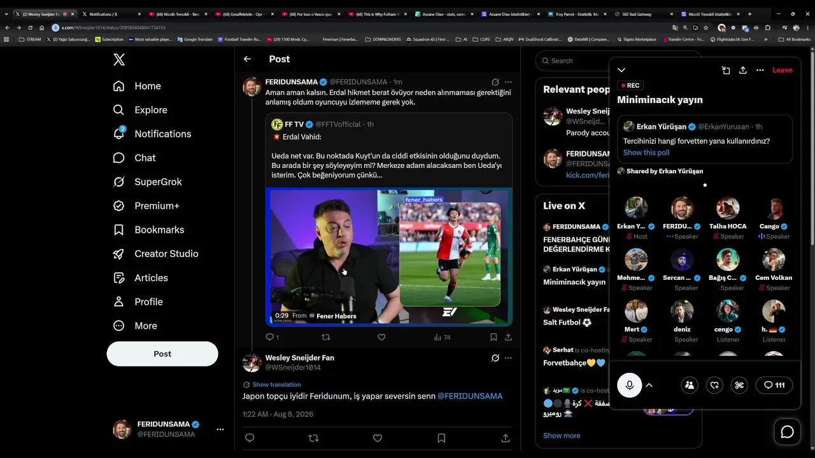Open Bookmarks in the sidebar
815x458 pixels.
tap(148, 230)
